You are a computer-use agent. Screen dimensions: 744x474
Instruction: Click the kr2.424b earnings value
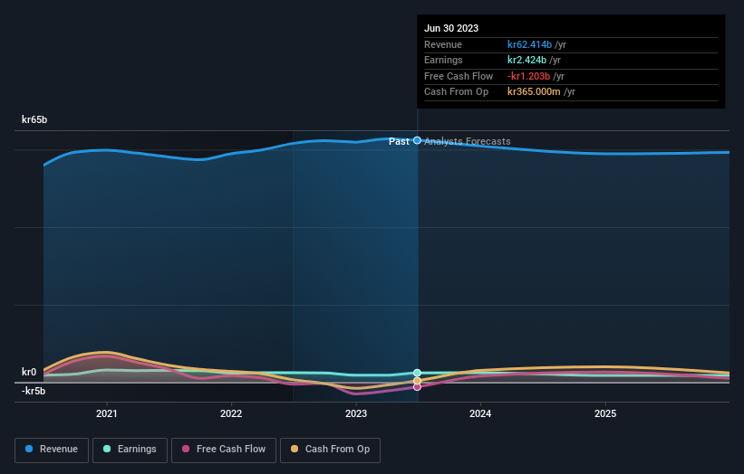[x=527, y=60]
